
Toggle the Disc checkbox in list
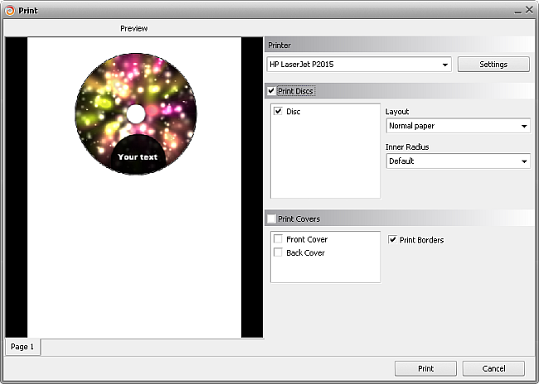pyautogui.click(x=278, y=111)
